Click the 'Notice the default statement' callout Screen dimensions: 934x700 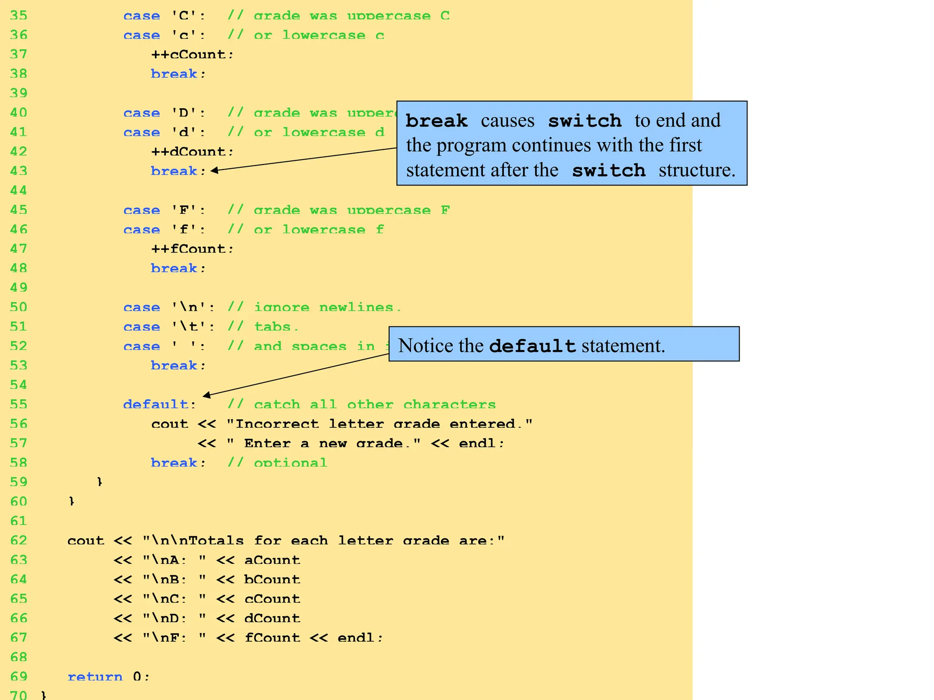point(564,345)
